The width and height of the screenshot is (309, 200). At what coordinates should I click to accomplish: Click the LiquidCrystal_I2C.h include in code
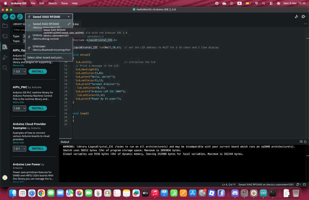[x=101, y=40]
